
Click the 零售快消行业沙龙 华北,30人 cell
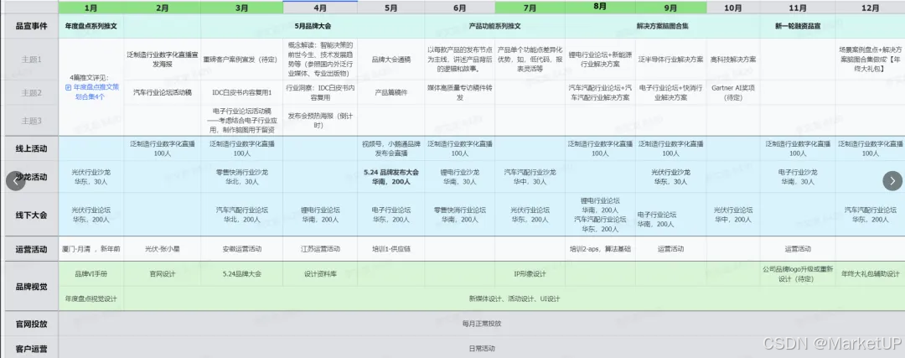click(242, 177)
